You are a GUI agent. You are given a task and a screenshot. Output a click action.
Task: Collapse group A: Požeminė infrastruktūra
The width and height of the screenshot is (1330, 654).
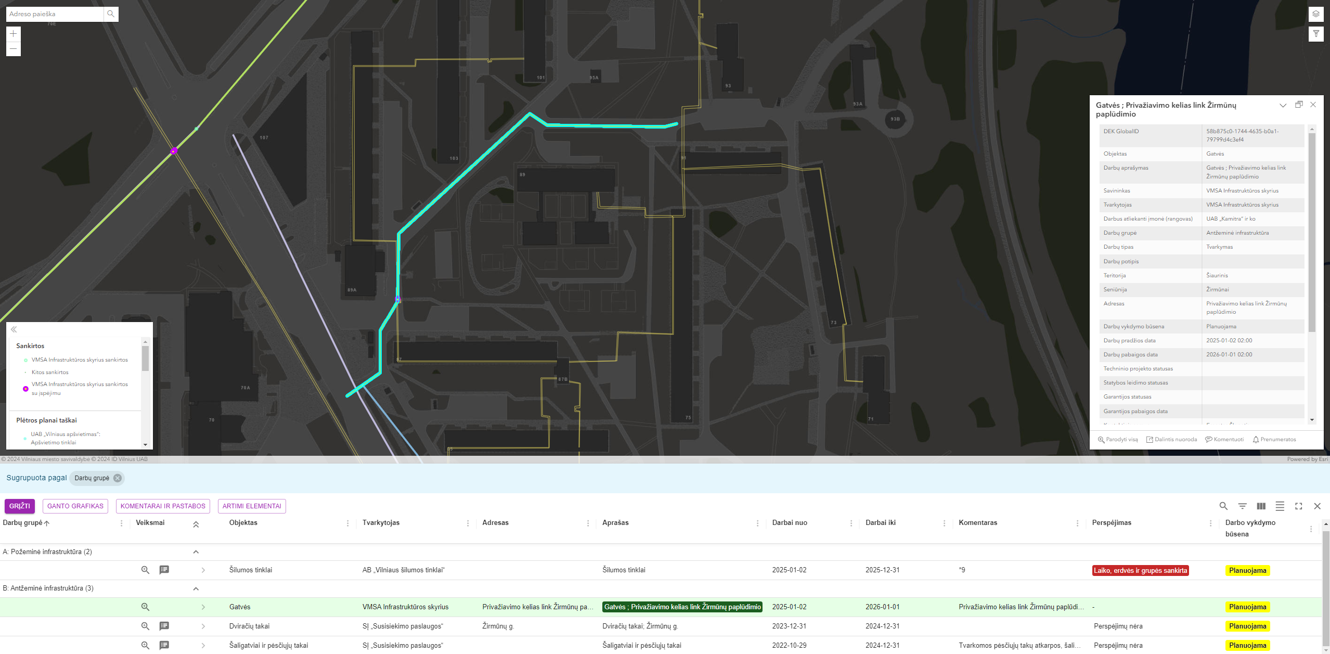(x=196, y=552)
